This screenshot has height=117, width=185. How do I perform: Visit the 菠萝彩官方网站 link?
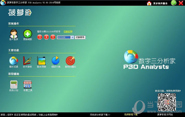165,115
